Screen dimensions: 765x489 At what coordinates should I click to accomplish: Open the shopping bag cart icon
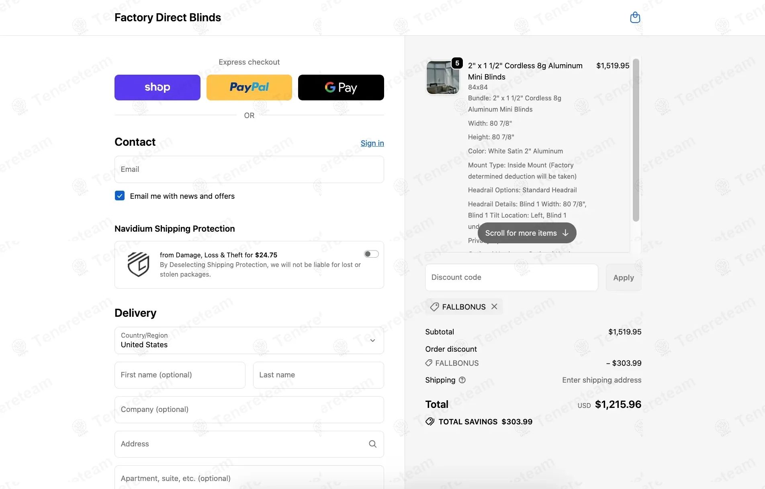coord(635,18)
